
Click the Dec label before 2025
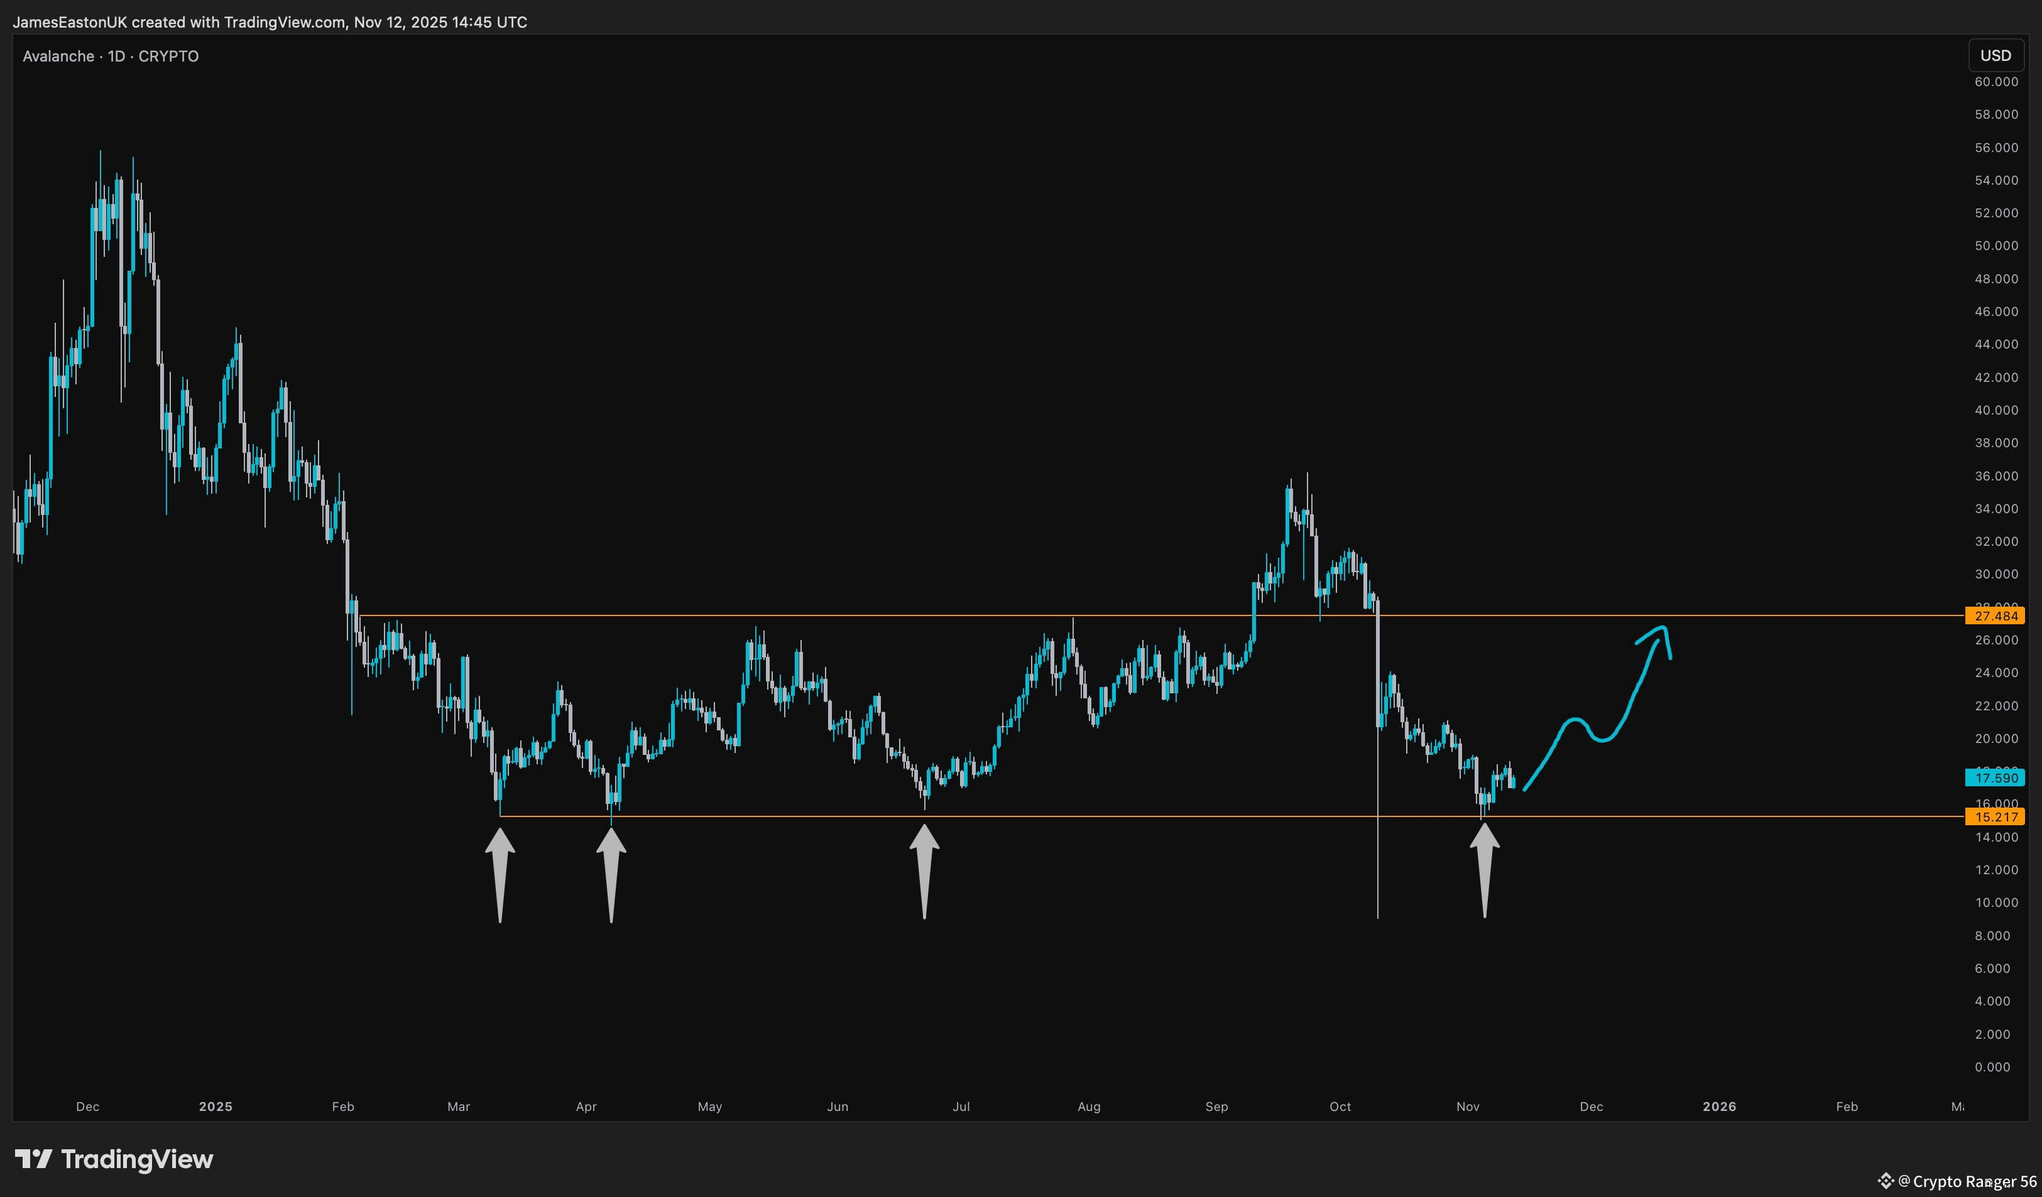[x=87, y=1107]
